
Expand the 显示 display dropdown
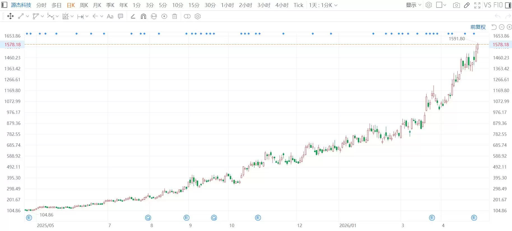coord(413,5)
